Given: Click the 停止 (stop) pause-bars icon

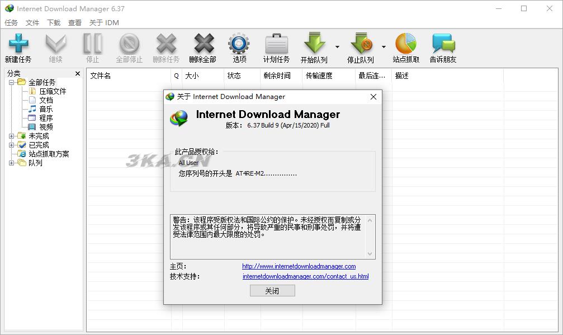Looking at the screenshot, I should click(x=93, y=44).
